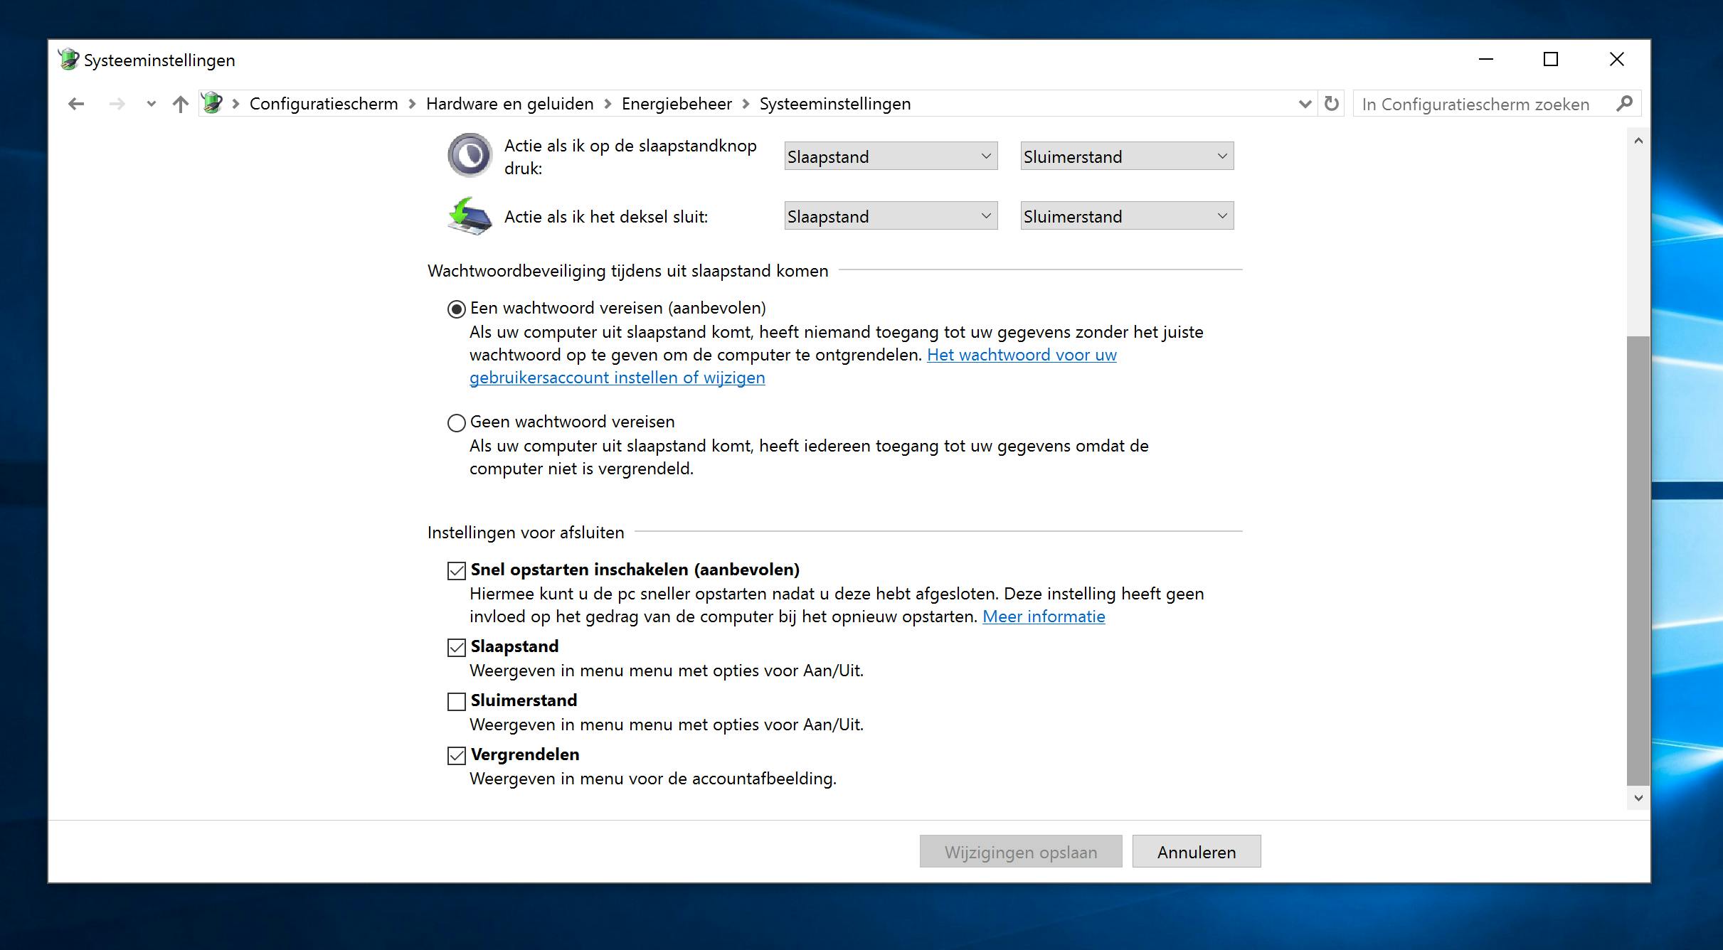The width and height of the screenshot is (1723, 950).
Task: Click the refresh icon beside address bar
Action: (x=1332, y=104)
